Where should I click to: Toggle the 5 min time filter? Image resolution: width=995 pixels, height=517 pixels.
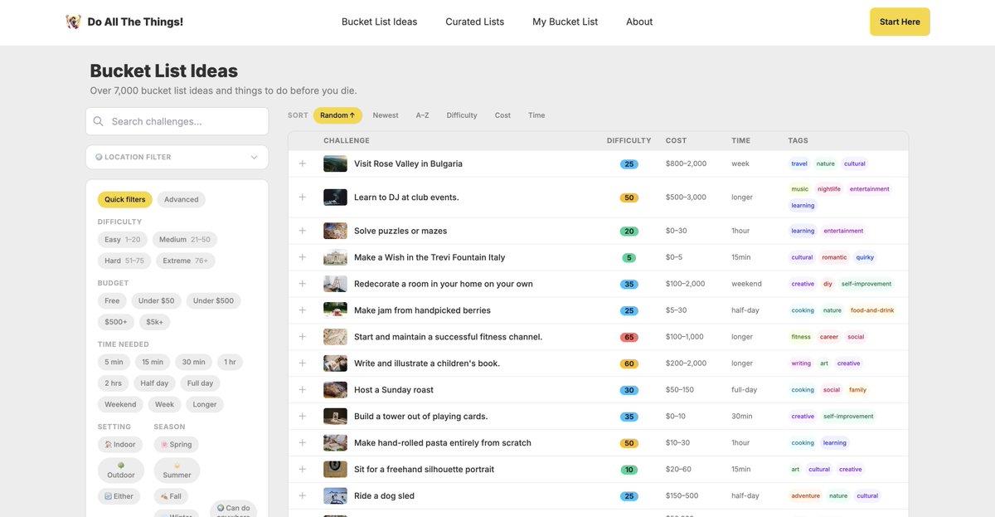114,362
